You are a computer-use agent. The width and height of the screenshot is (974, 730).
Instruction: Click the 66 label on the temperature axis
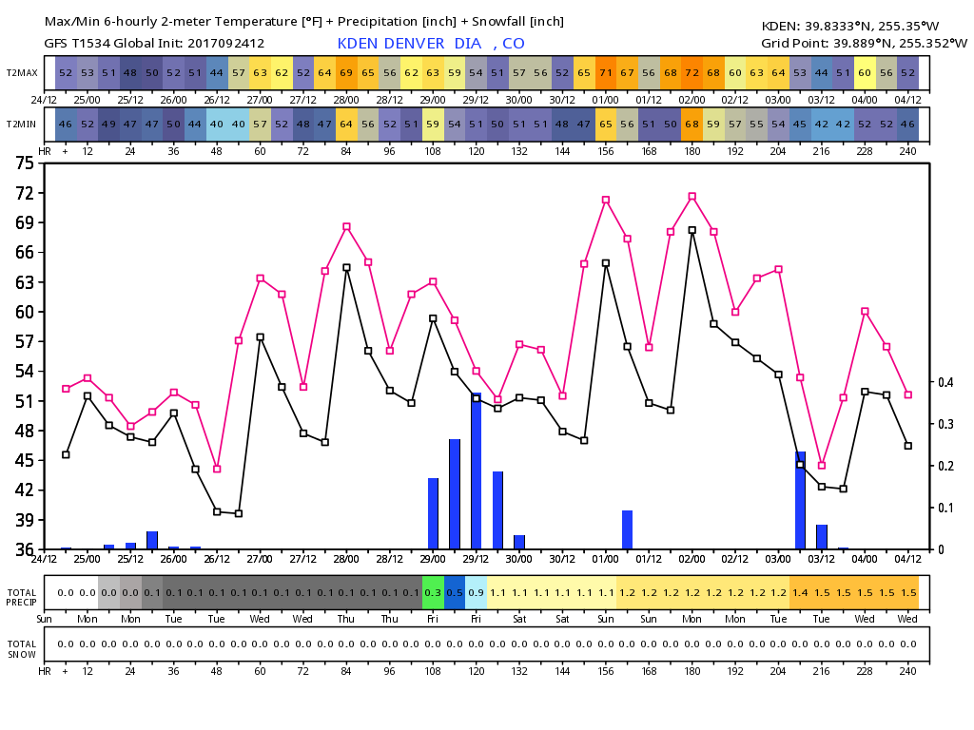[24, 253]
